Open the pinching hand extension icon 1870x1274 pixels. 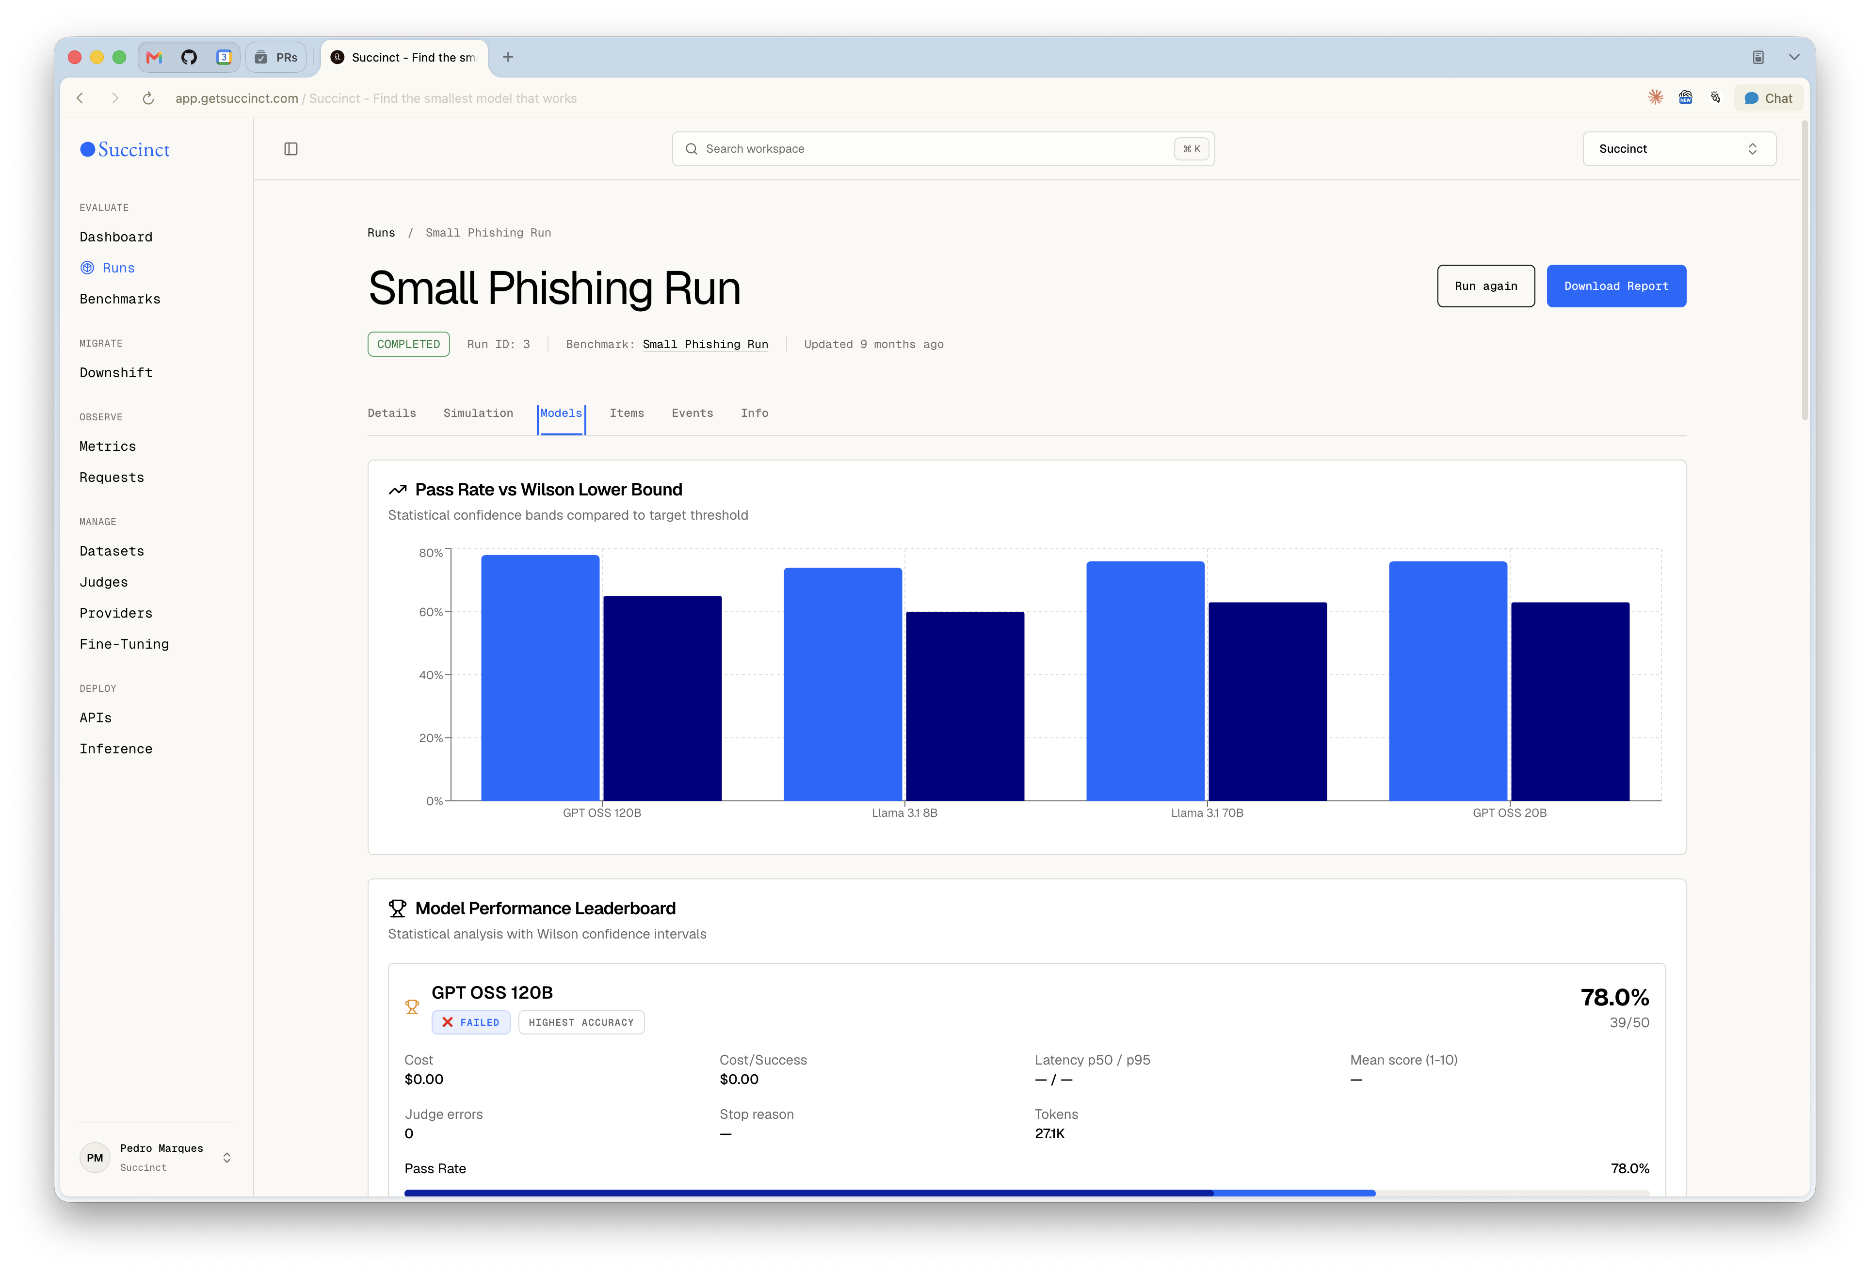pos(1715,97)
